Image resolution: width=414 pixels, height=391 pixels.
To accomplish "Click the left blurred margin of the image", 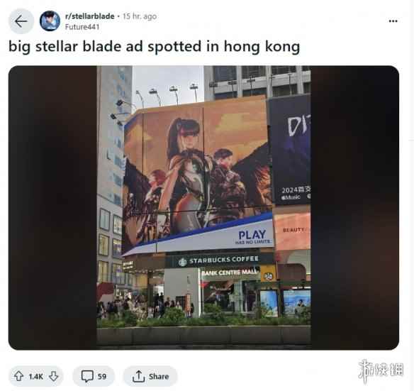I will 52,207.
